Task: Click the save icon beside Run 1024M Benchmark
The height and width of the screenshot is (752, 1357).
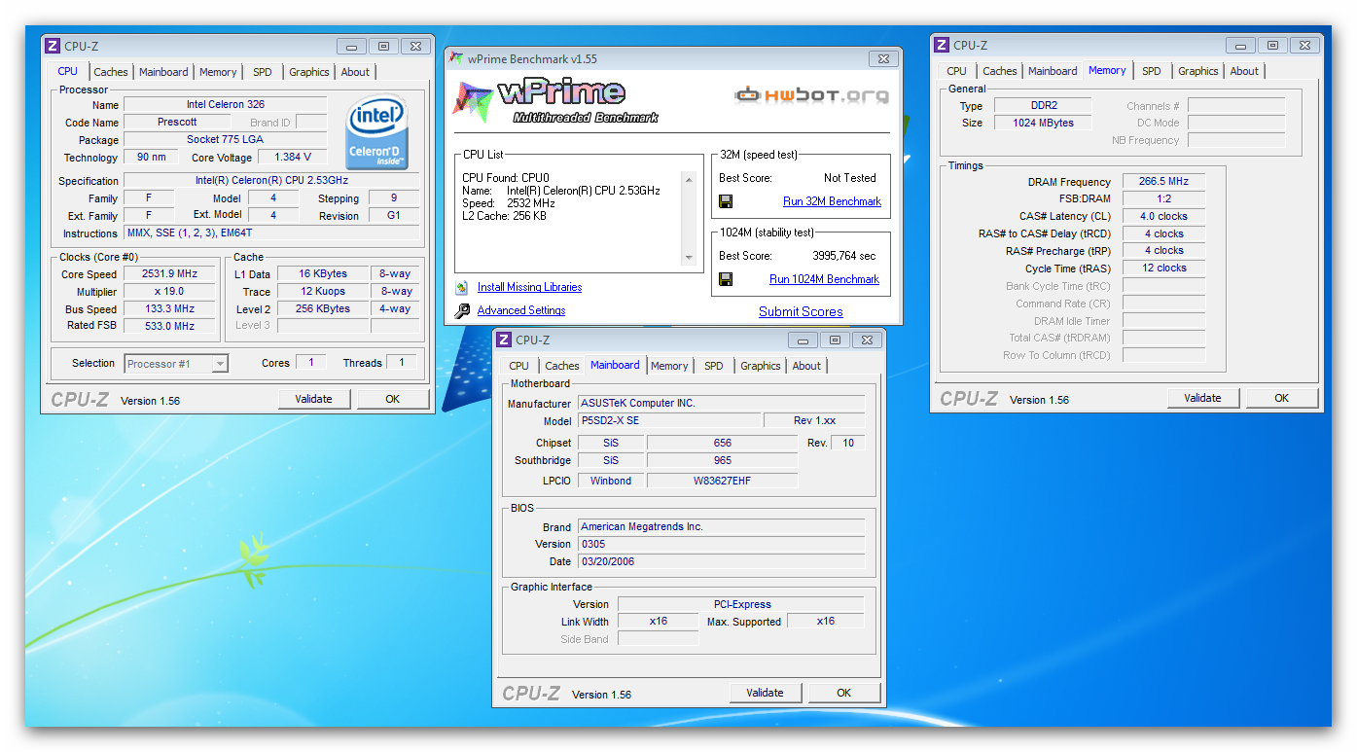Action: 726,279
